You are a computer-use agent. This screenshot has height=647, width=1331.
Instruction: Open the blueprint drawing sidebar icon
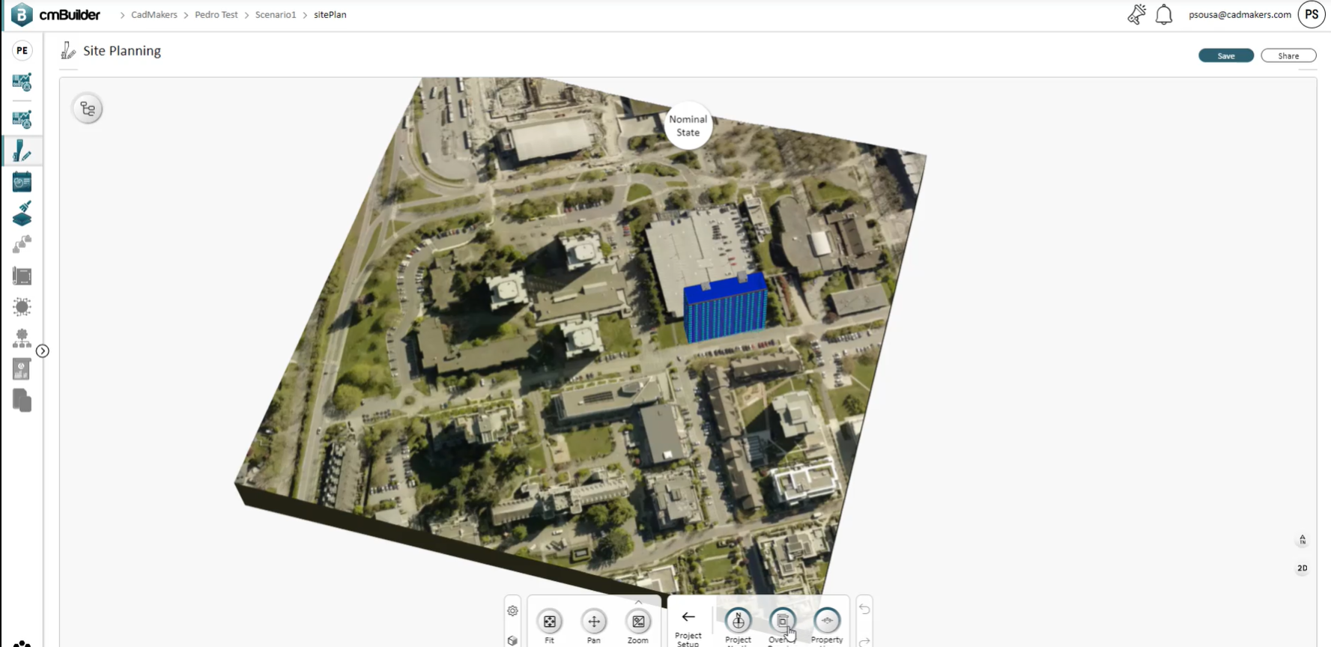(22, 276)
